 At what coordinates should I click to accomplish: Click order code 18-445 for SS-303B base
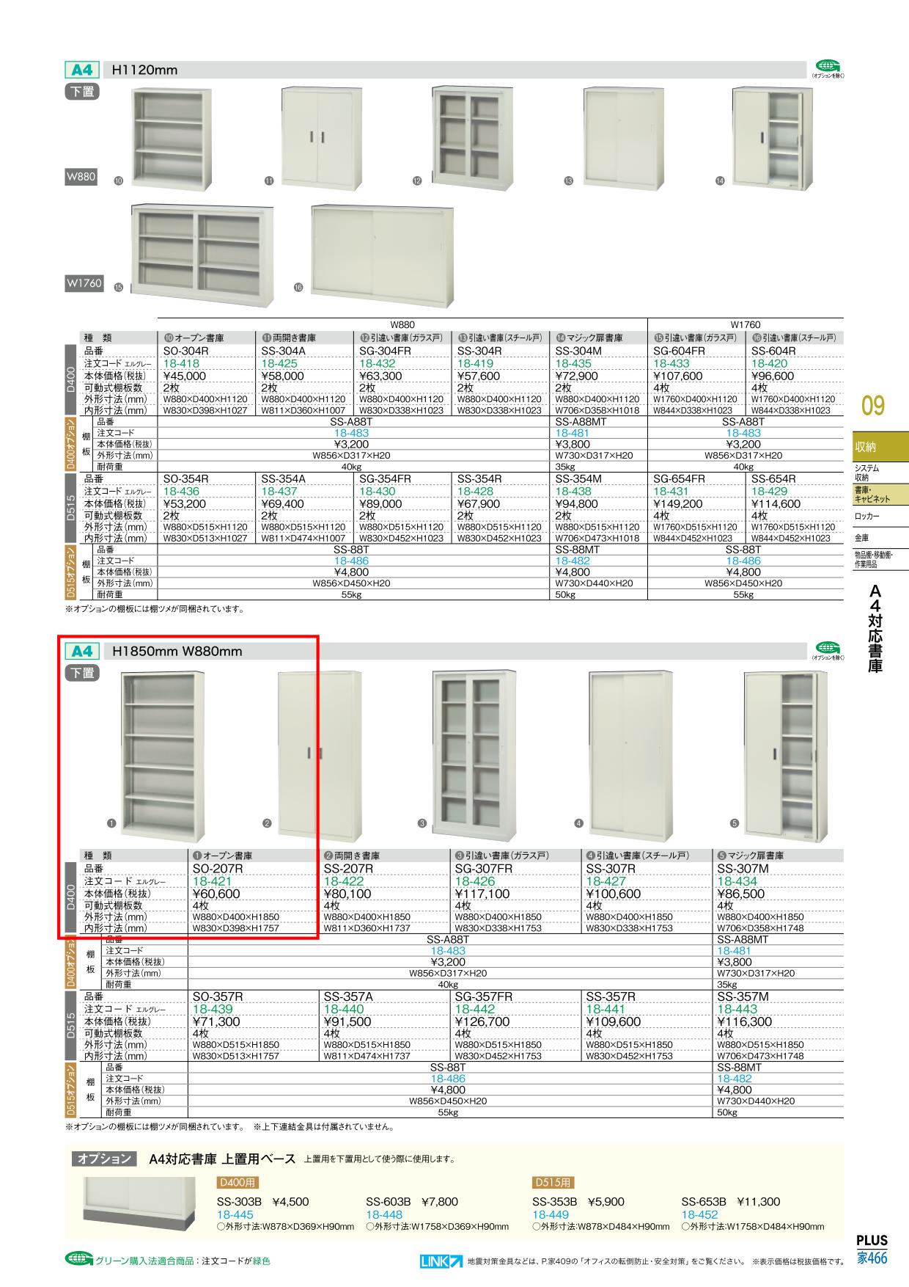235,1215
